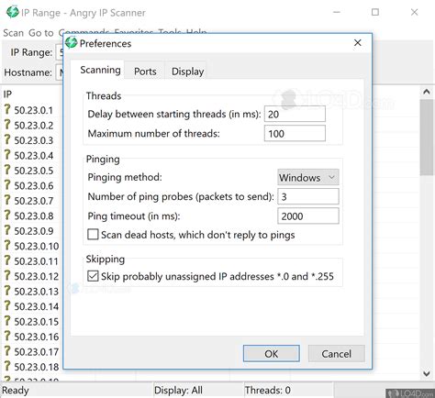Click 'Display: All' in status bar
This screenshot has width=435, height=398.
click(x=178, y=390)
